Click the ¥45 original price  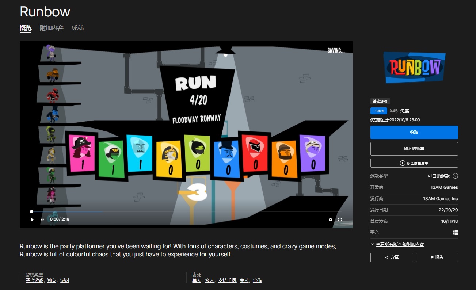click(x=394, y=111)
